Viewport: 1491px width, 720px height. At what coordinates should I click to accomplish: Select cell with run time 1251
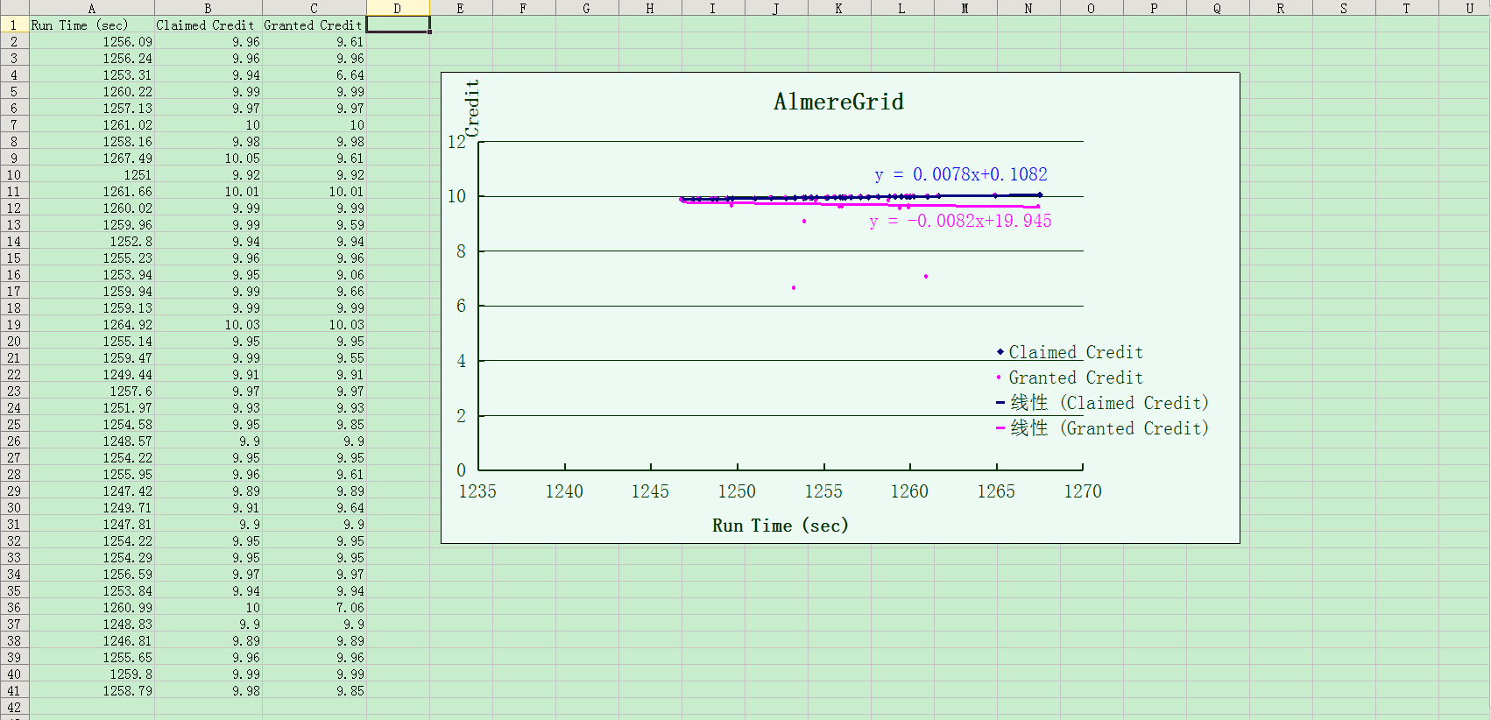click(92, 174)
